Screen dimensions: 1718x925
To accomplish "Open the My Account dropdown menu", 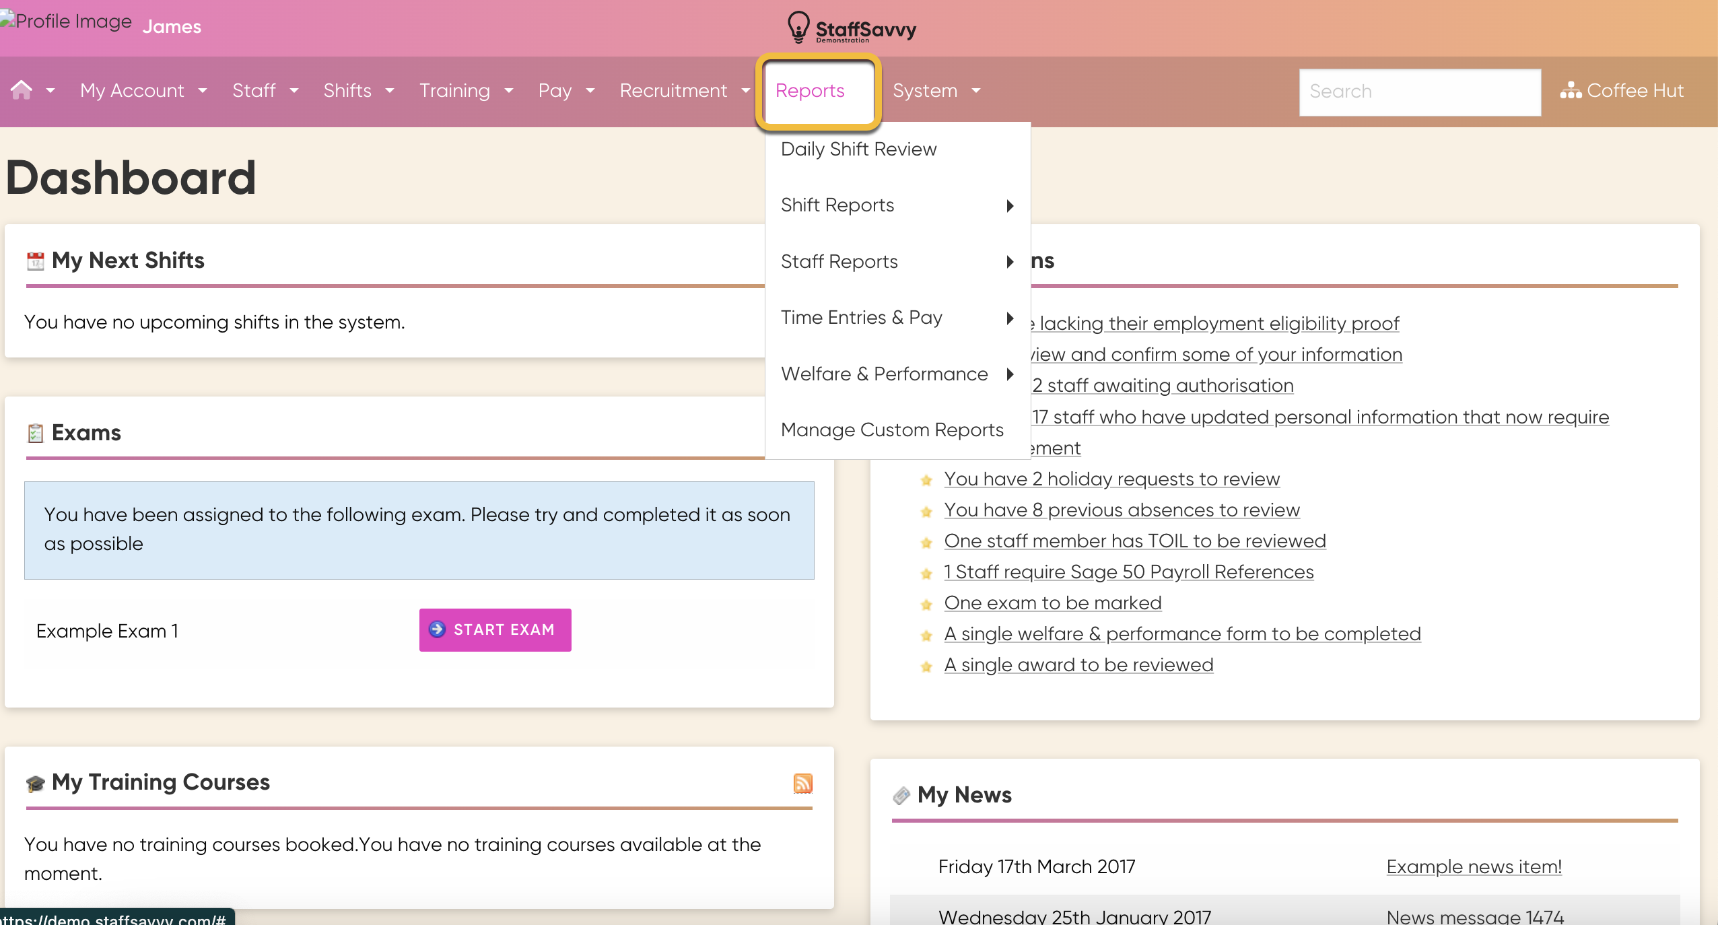I will pos(143,90).
